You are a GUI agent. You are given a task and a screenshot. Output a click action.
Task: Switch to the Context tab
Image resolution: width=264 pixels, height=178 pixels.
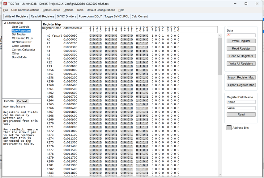coord(22,101)
